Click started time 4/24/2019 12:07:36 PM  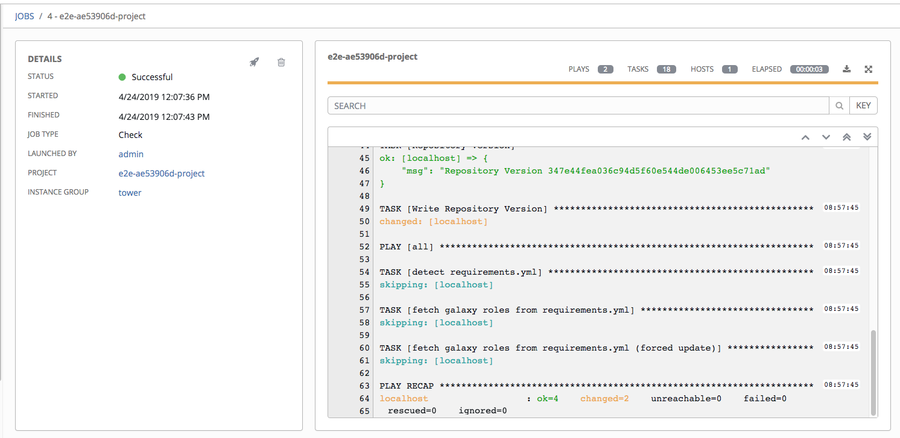164,96
